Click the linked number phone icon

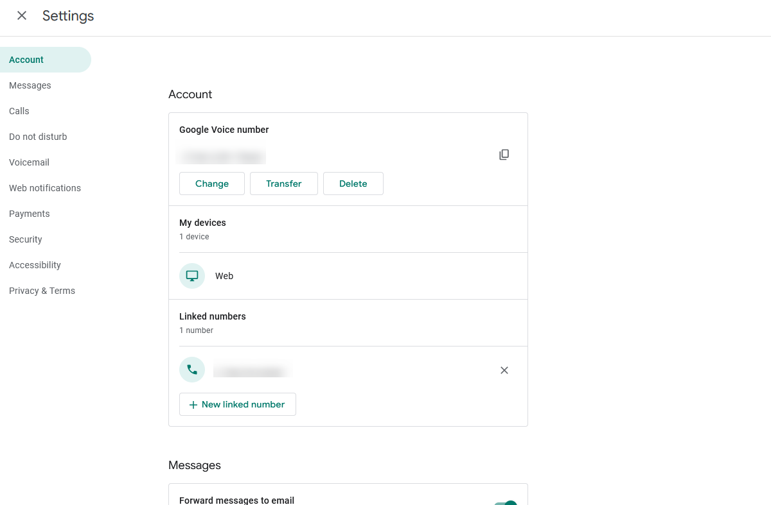(x=191, y=370)
